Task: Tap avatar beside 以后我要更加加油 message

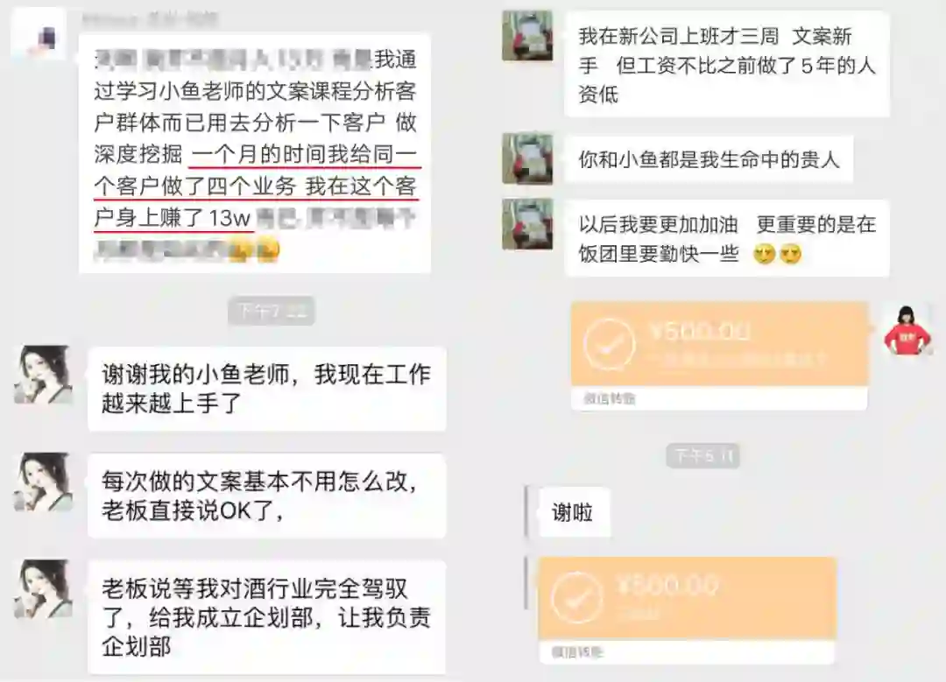Action: (527, 224)
